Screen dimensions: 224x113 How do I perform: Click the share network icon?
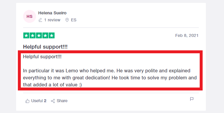point(53,101)
